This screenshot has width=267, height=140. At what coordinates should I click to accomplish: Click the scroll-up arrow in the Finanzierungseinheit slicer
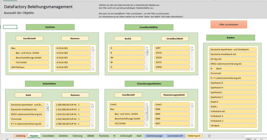click(192, 104)
